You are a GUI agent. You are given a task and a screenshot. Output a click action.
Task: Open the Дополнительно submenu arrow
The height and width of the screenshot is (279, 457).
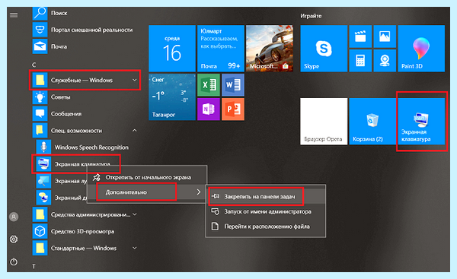(199, 192)
